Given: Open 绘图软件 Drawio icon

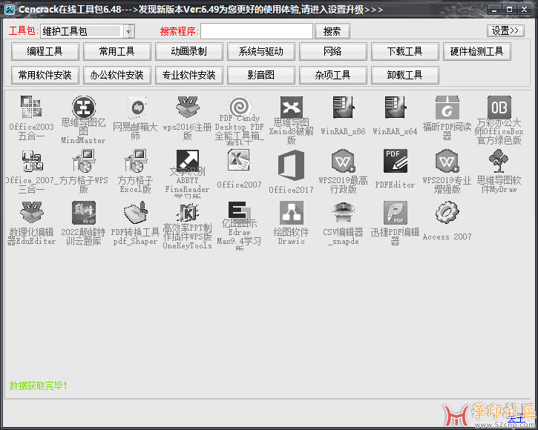Looking at the screenshot, I should tap(292, 213).
